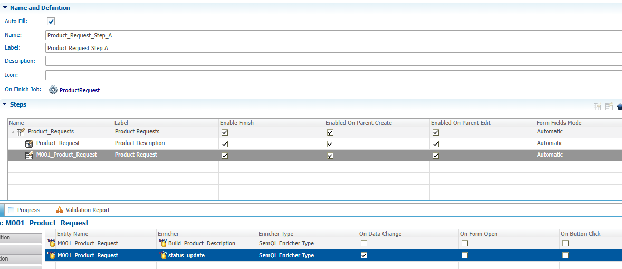Click the add collection step icon in Steps toolbar
The height and width of the screenshot is (269, 622).
pos(597,107)
